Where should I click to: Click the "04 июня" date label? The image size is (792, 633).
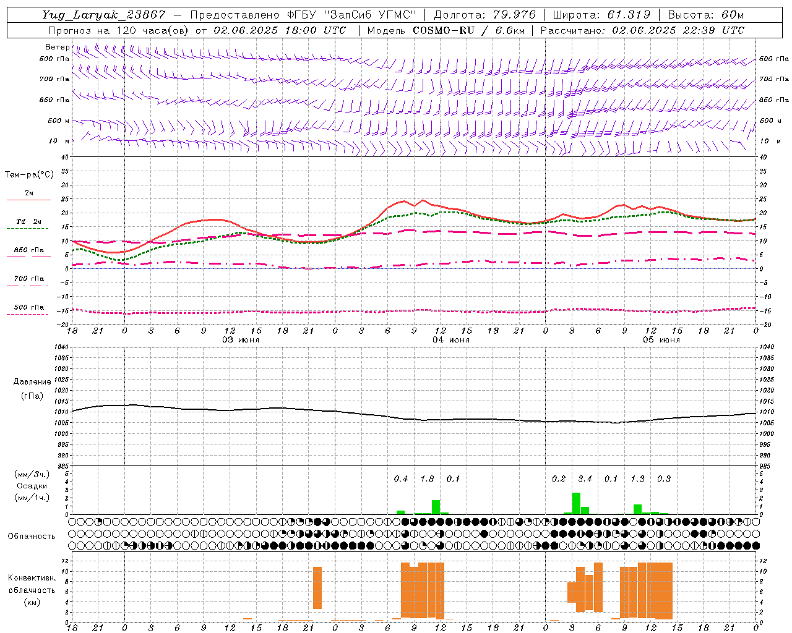coord(451,340)
